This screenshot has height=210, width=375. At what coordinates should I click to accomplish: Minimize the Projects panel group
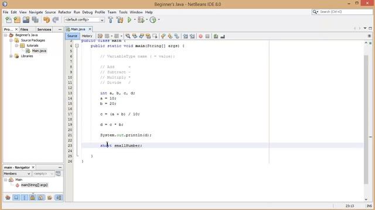pyautogui.click(x=60, y=30)
